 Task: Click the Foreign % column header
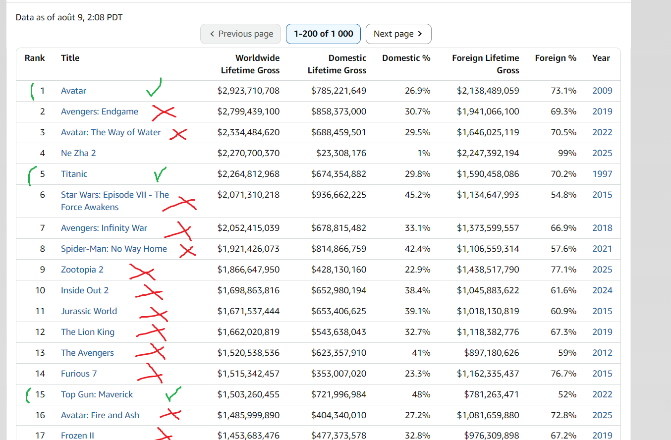tap(556, 58)
